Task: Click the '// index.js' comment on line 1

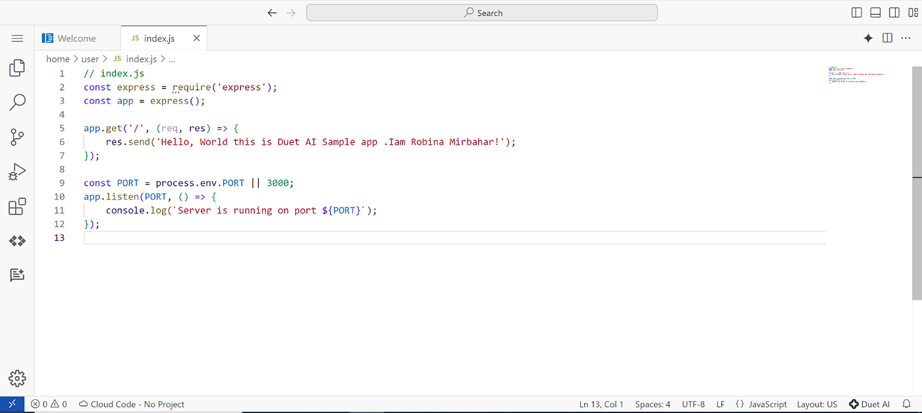Action: coord(114,73)
